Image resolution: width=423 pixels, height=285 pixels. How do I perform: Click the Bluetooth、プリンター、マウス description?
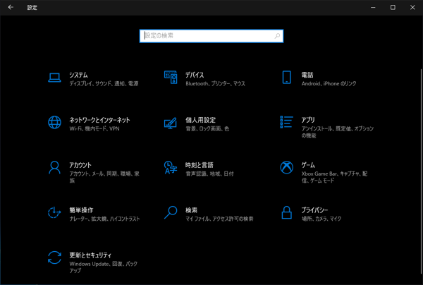point(215,84)
